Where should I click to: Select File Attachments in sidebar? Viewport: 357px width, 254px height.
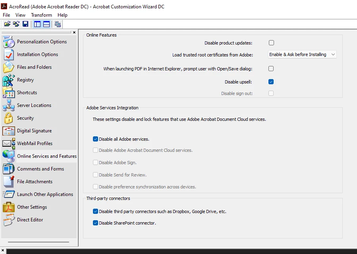(35, 182)
